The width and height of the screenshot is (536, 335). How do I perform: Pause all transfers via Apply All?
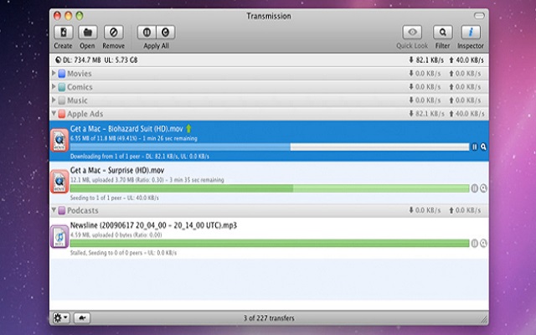[x=146, y=33]
